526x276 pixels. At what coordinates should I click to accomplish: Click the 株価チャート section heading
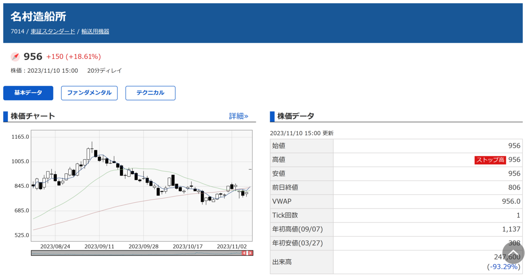coord(33,116)
